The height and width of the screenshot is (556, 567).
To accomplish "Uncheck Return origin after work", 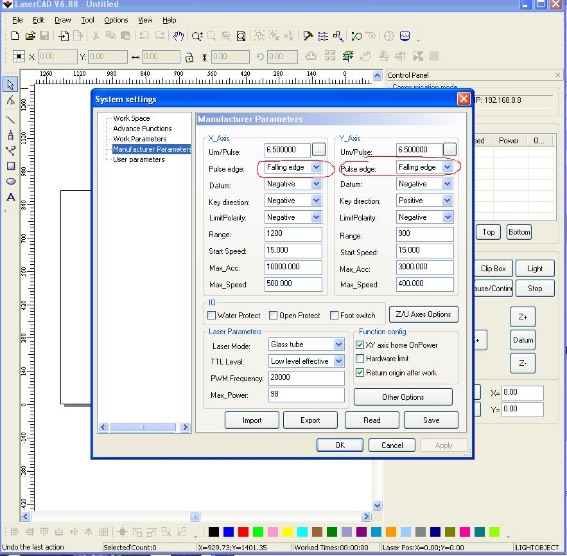I will [360, 373].
